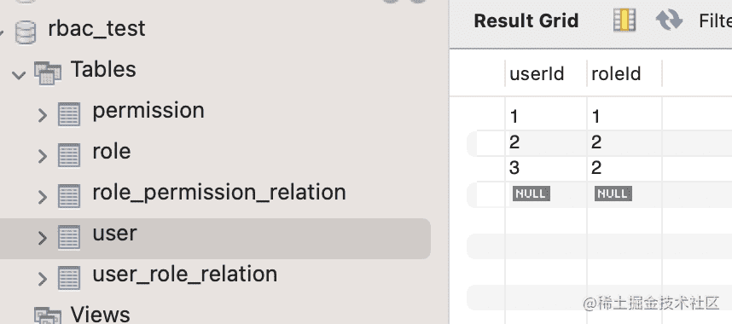Select the user_role_relation tree item
The image size is (732, 324).
(x=185, y=274)
